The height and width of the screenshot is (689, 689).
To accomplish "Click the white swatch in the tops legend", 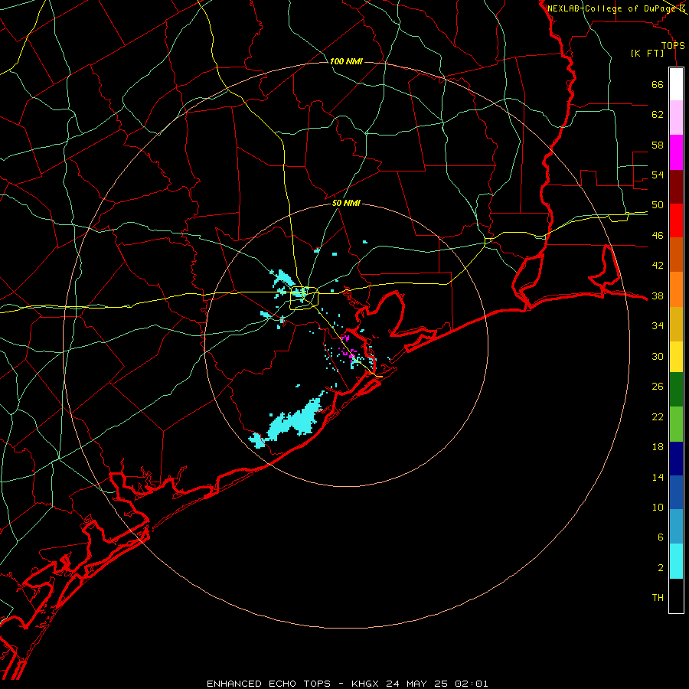I will [676, 84].
